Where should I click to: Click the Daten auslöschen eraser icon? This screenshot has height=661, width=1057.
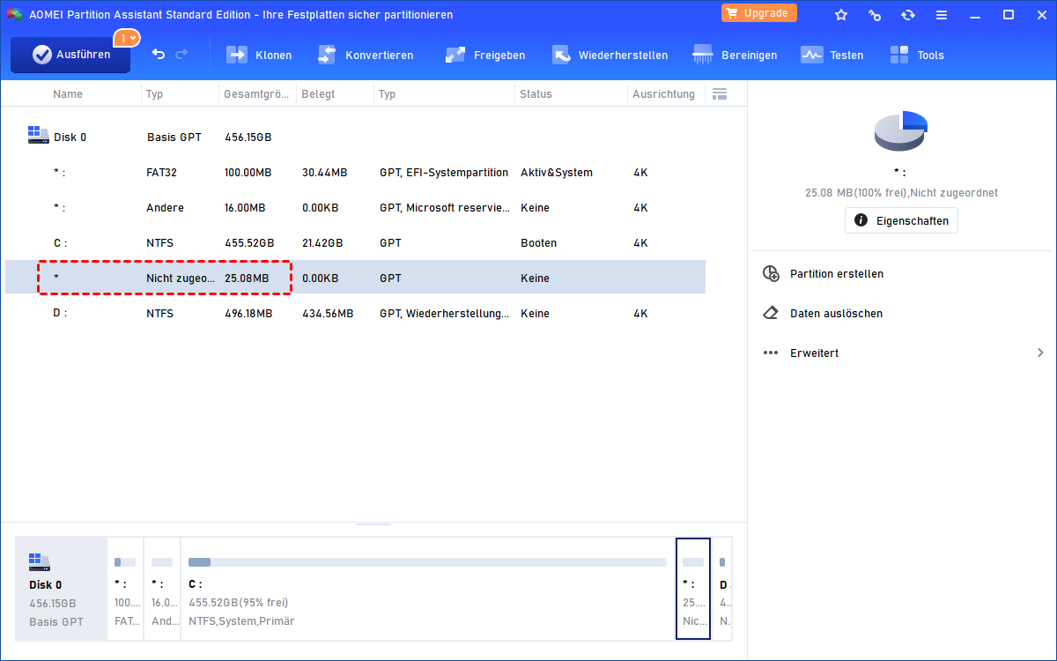pyautogui.click(x=771, y=313)
